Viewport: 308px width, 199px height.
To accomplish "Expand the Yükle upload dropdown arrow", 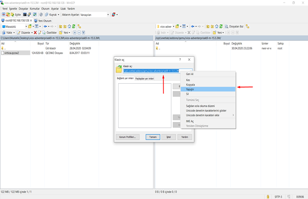I will (14, 33).
